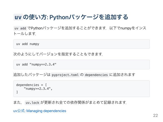Click the '"numpy>=2.3.4",' line in code block
Screen dimensions: 163x122
(38, 88)
